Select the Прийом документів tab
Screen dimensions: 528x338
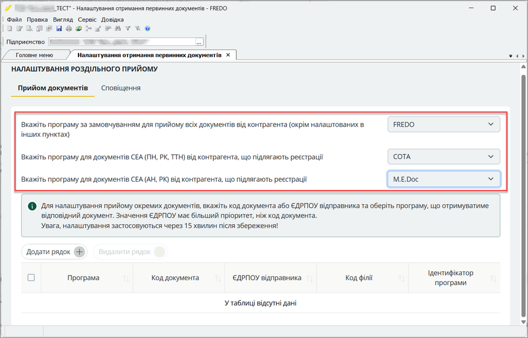pyautogui.click(x=53, y=88)
